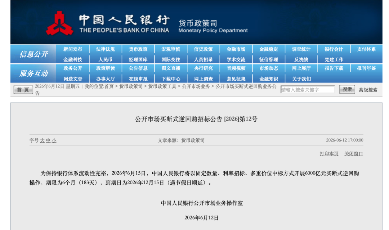389x230 pixels.
Task: Click the 首页 home button
Action: click(23, 90)
